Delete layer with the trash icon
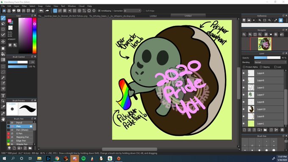 click(282, 130)
